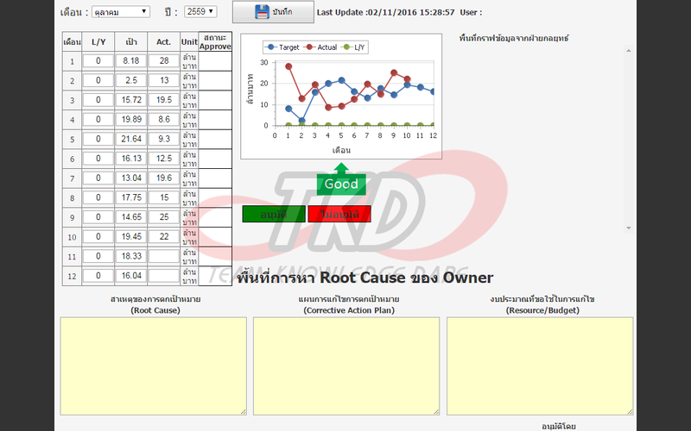Click the green Good status arrow indicator
The width and height of the screenshot is (691, 431).
341,179
